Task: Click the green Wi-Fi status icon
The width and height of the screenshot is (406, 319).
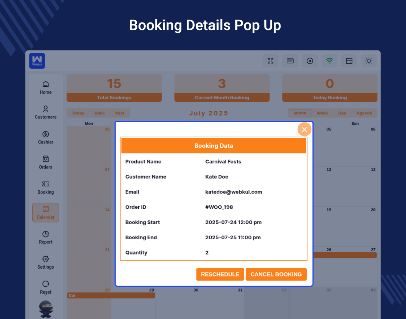Action: coord(329,61)
